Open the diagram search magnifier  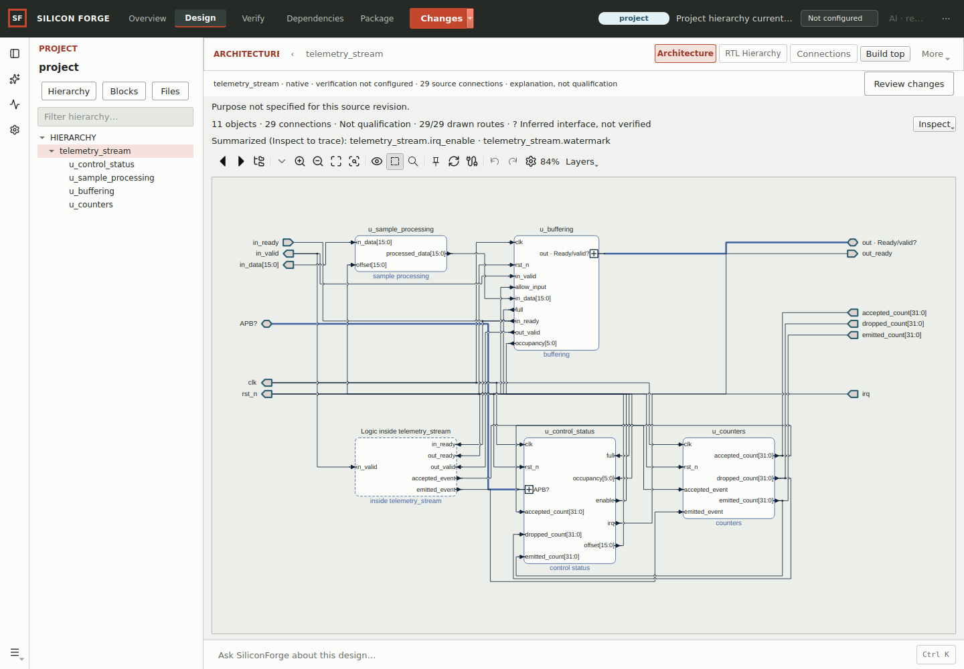tap(413, 161)
